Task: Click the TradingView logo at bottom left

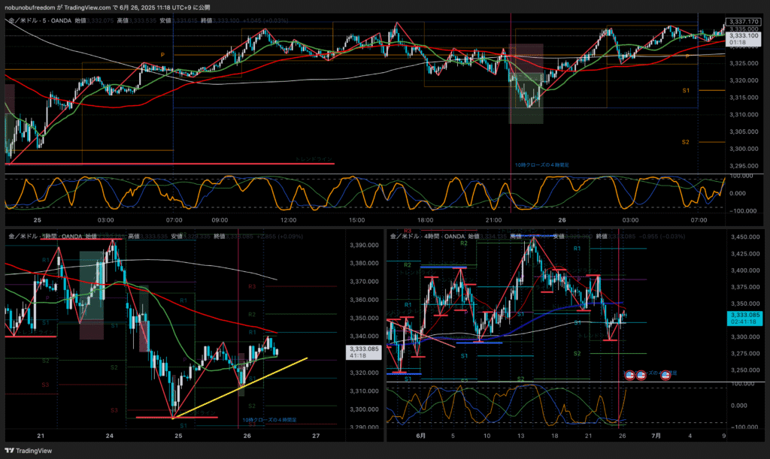Action: [x=28, y=451]
